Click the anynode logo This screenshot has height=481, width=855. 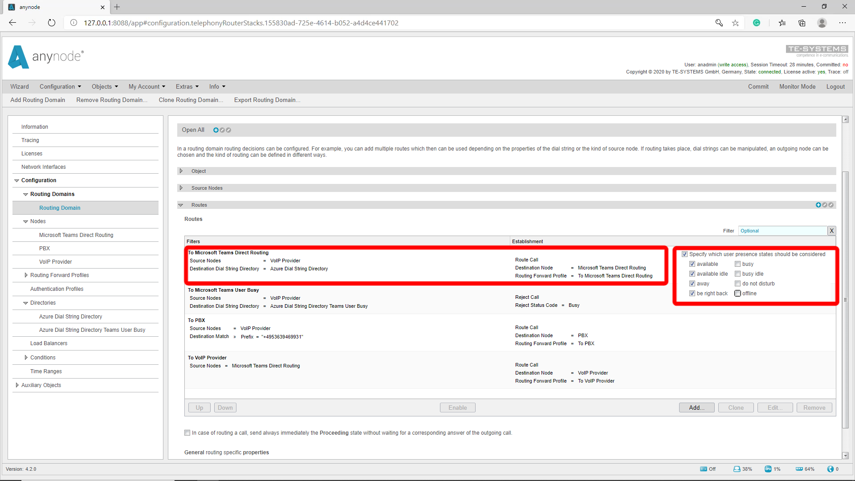point(46,57)
